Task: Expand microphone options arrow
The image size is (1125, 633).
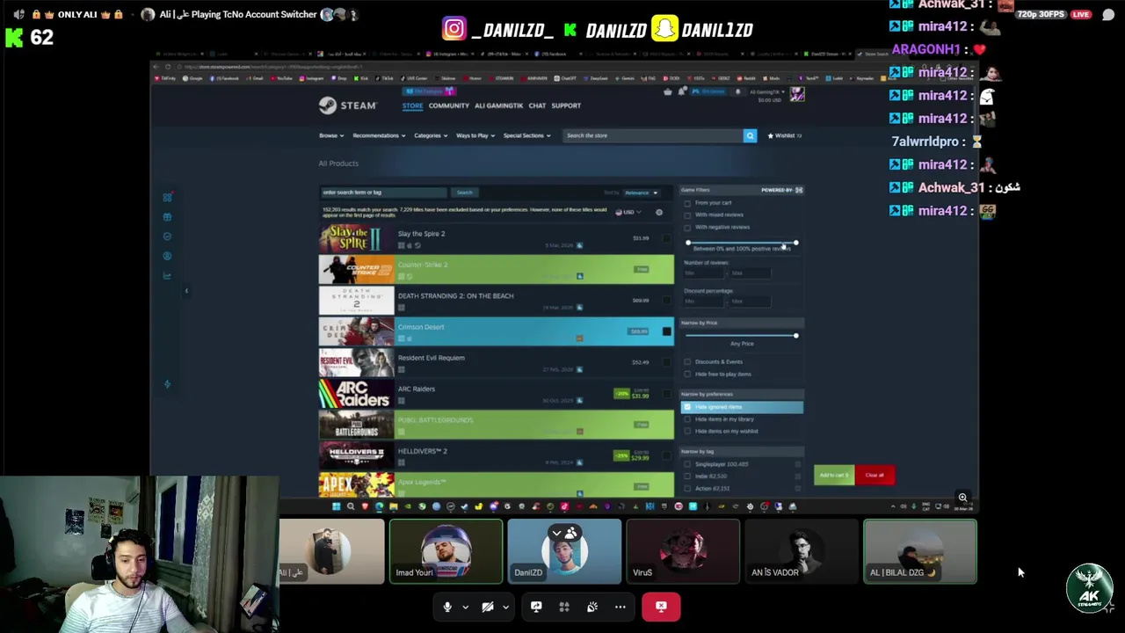Action: click(465, 607)
